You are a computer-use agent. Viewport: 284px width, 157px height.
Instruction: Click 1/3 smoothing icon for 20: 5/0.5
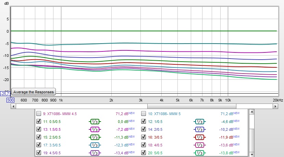(200, 153)
